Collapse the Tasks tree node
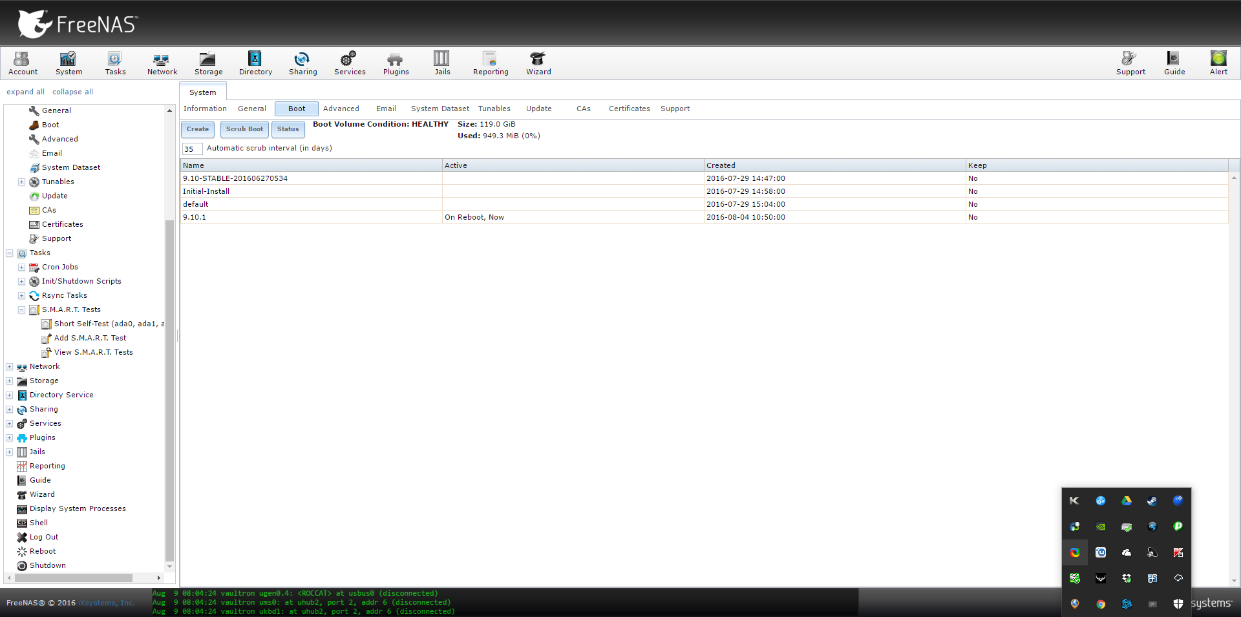 [9, 253]
